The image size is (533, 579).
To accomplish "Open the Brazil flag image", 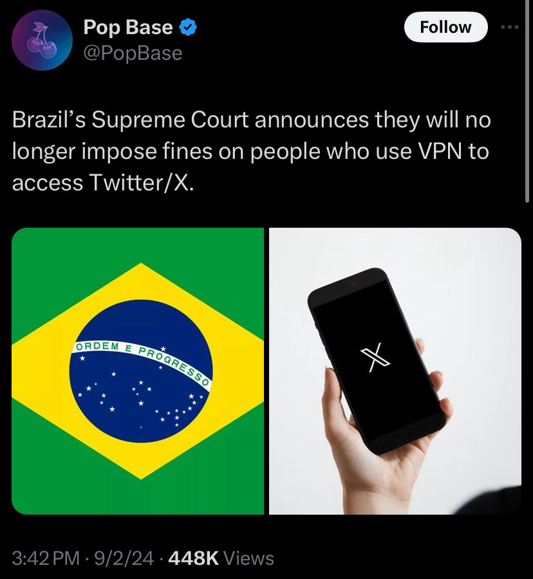I will point(138,371).
